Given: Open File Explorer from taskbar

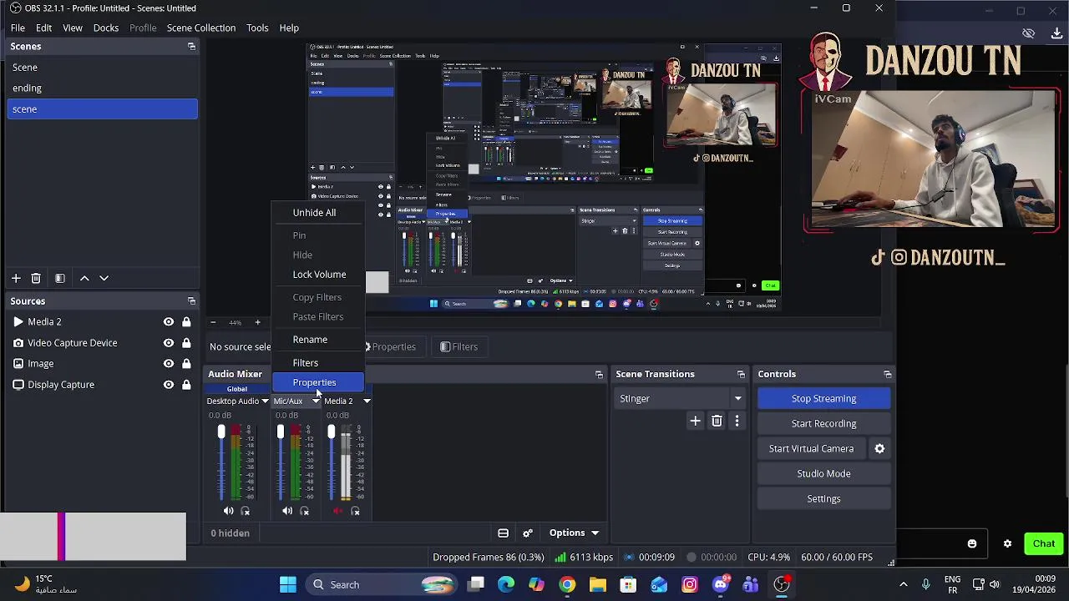Looking at the screenshot, I should pyautogui.click(x=598, y=585).
